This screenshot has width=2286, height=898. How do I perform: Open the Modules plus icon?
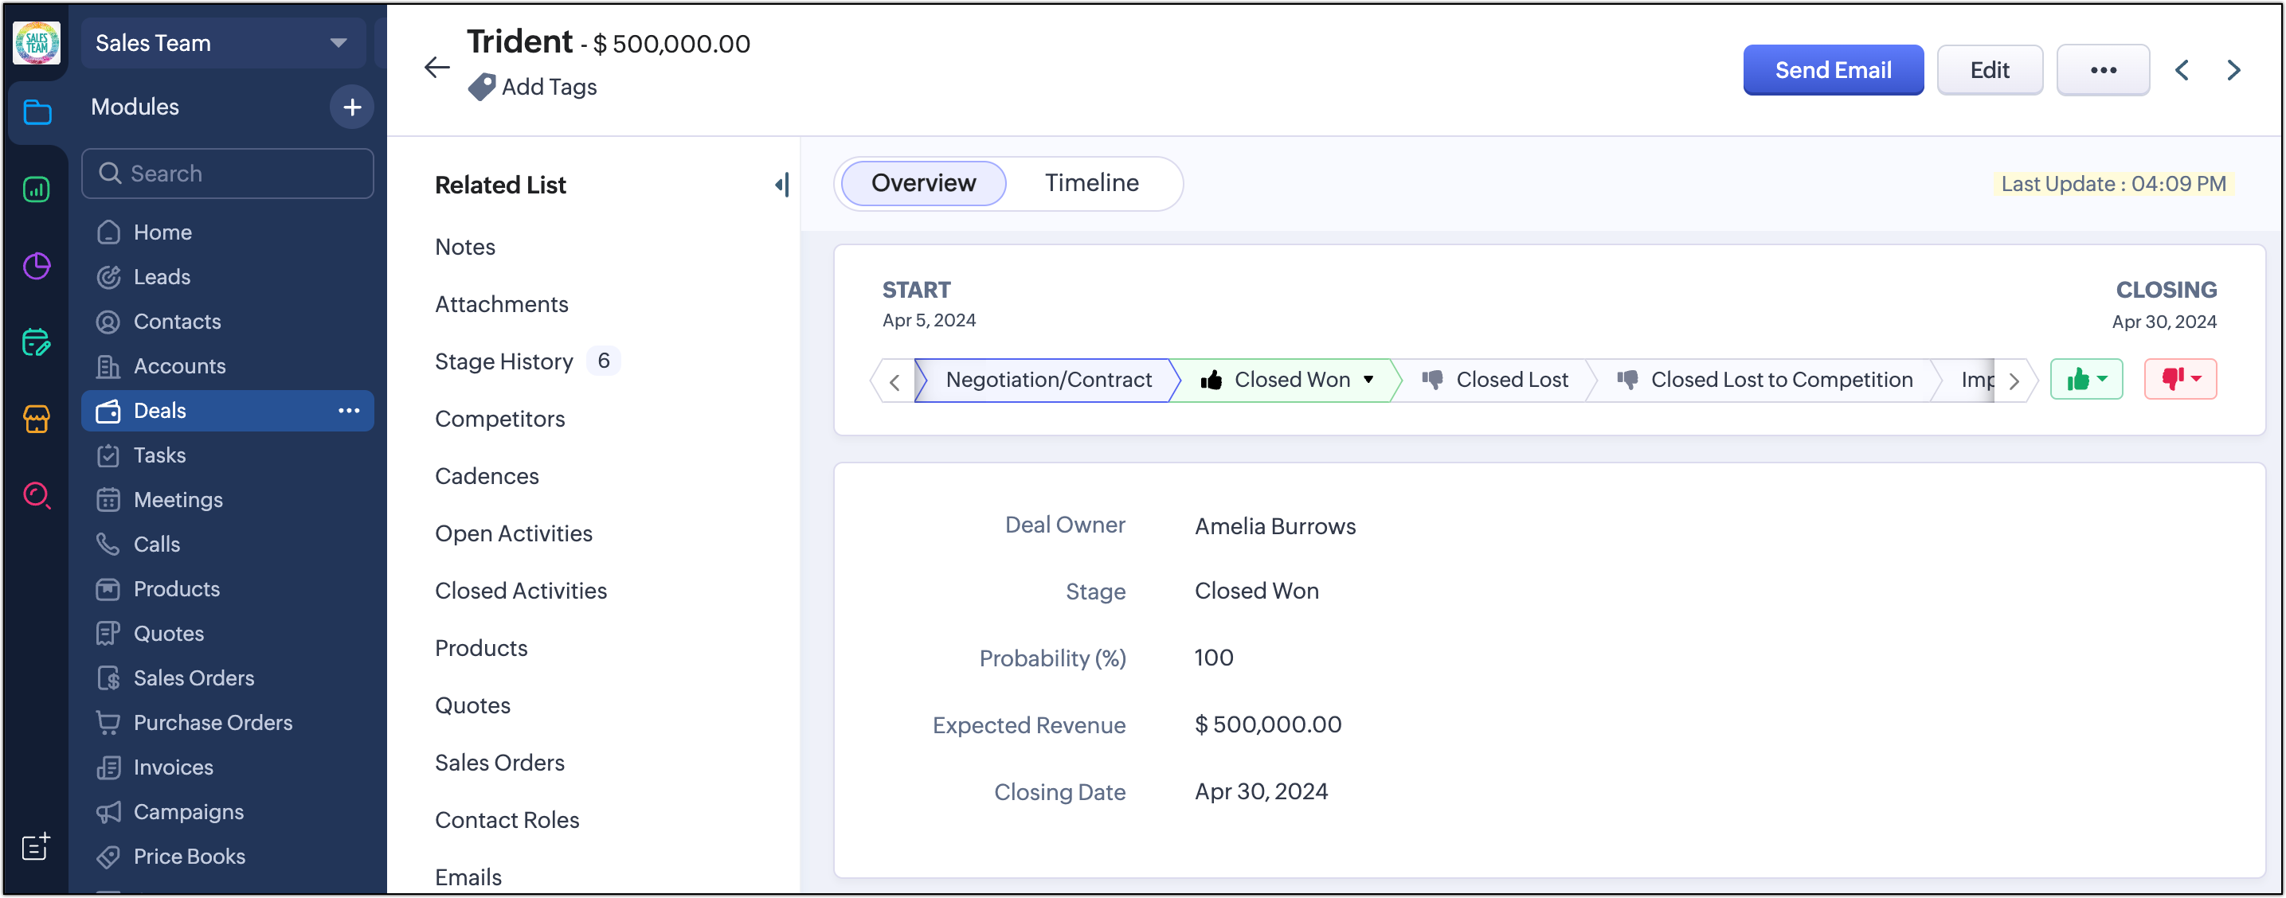352,107
